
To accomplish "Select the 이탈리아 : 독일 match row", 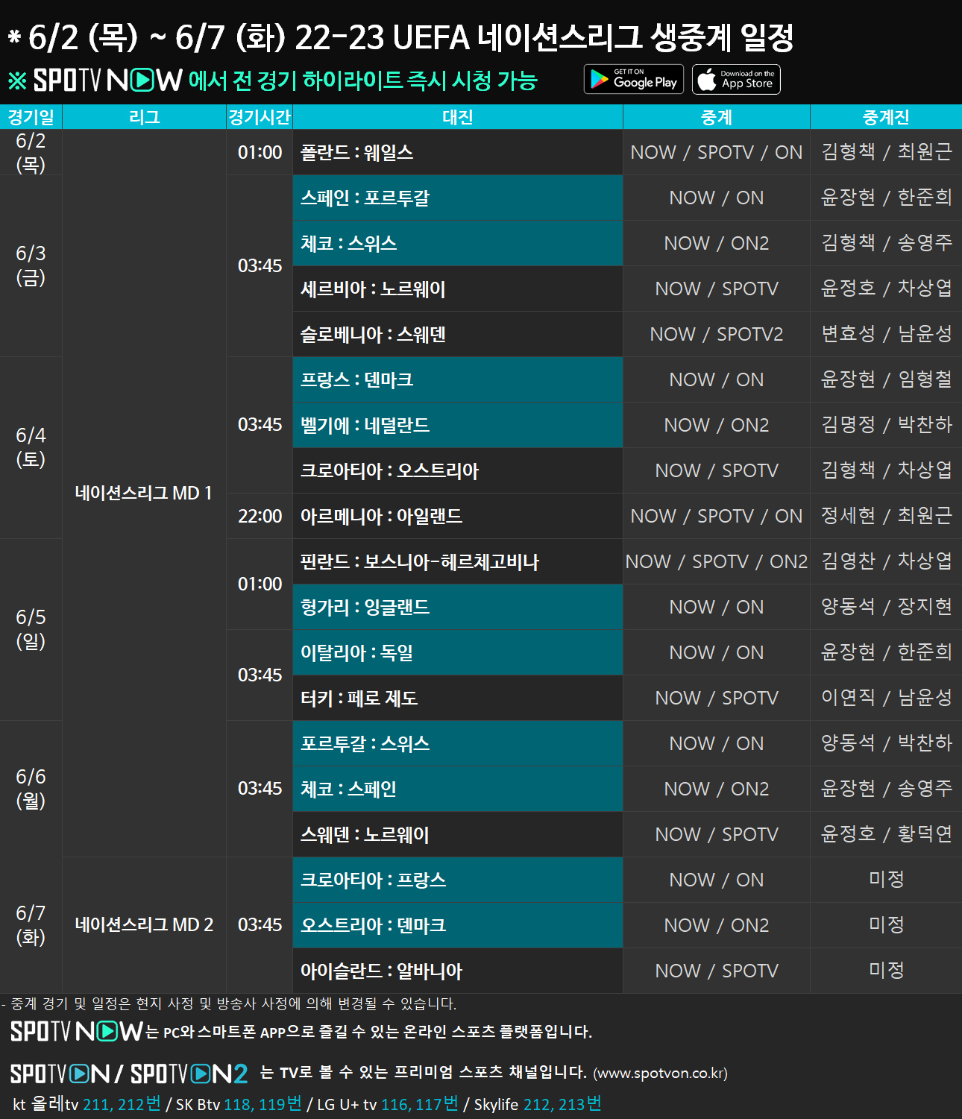I will 457,653.
